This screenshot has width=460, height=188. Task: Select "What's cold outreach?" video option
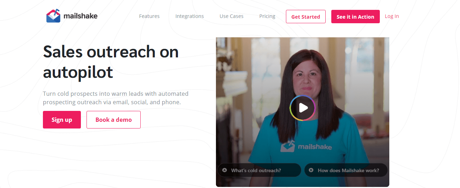pyautogui.click(x=259, y=170)
